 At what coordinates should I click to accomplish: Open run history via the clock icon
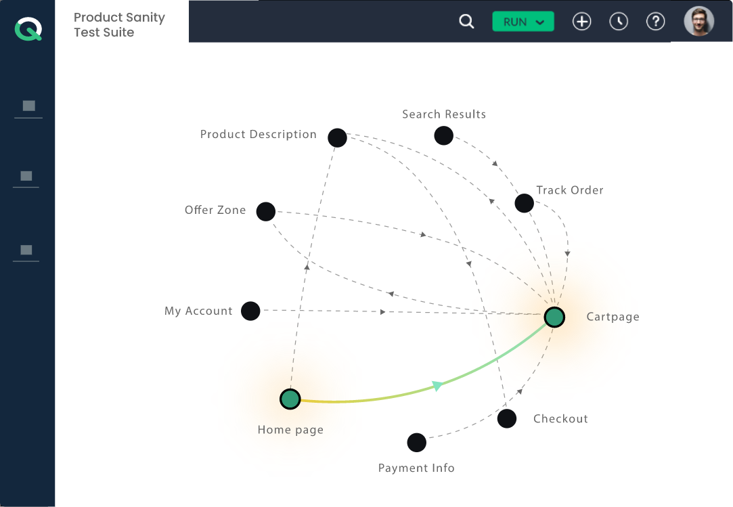pyautogui.click(x=619, y=22)
